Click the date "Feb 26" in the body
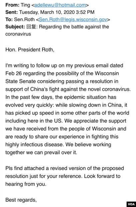 (x=13, y=74)
